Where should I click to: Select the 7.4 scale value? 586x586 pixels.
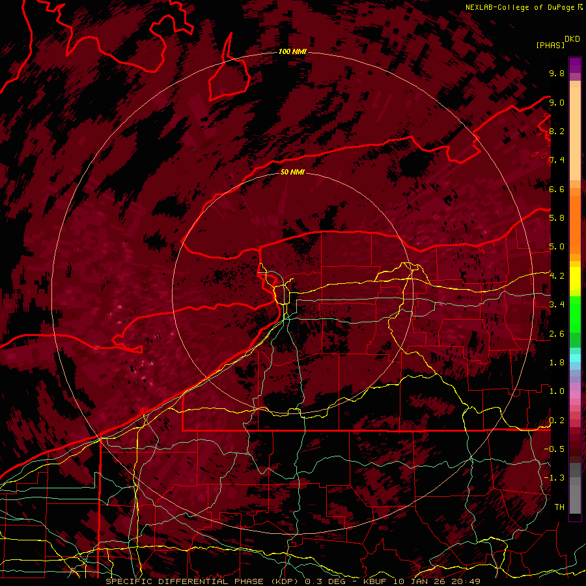[x=557, y=160]
